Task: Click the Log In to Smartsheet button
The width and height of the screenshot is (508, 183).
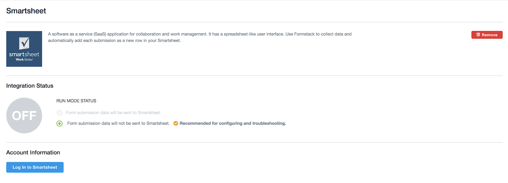Action: coord(35,167)
